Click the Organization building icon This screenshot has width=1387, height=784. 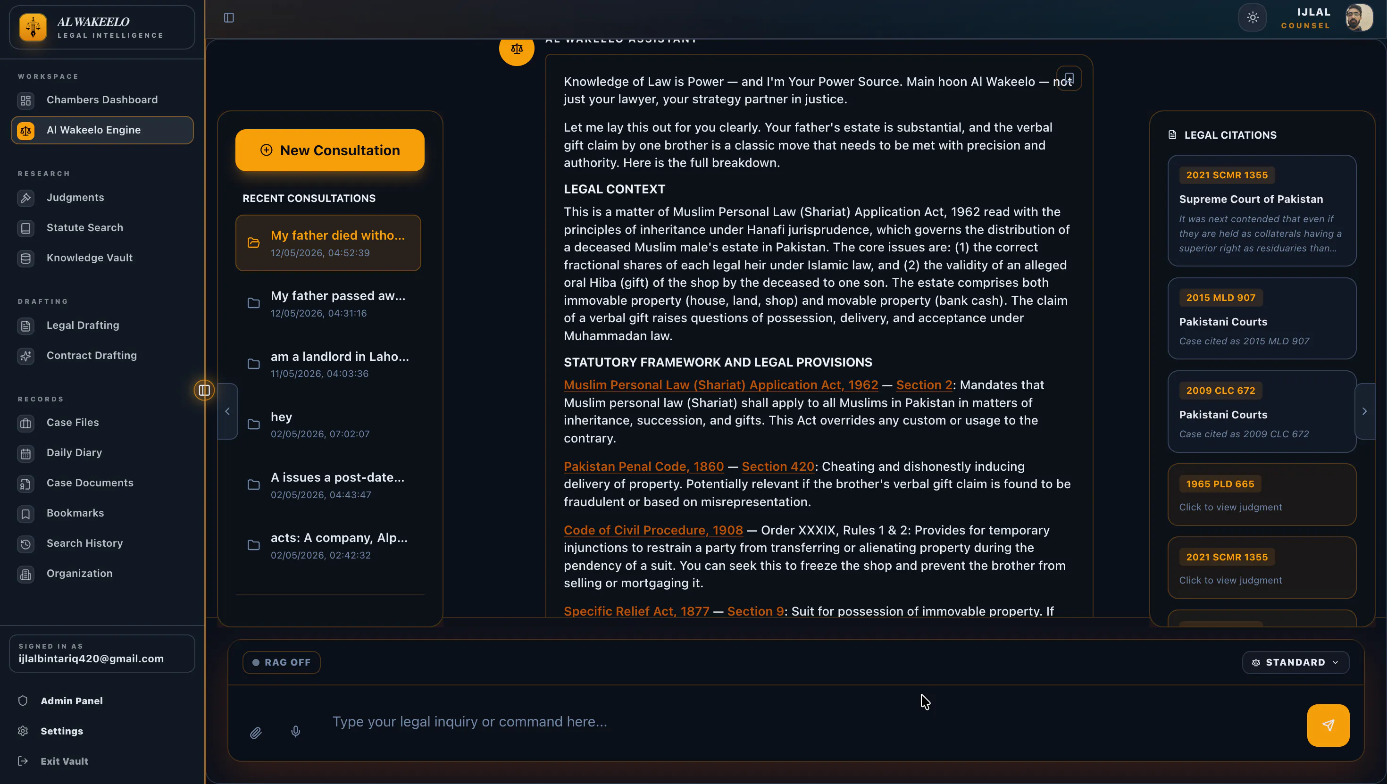25,574
